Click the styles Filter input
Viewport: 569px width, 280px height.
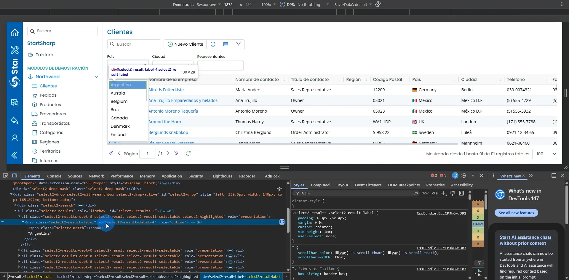356,193
